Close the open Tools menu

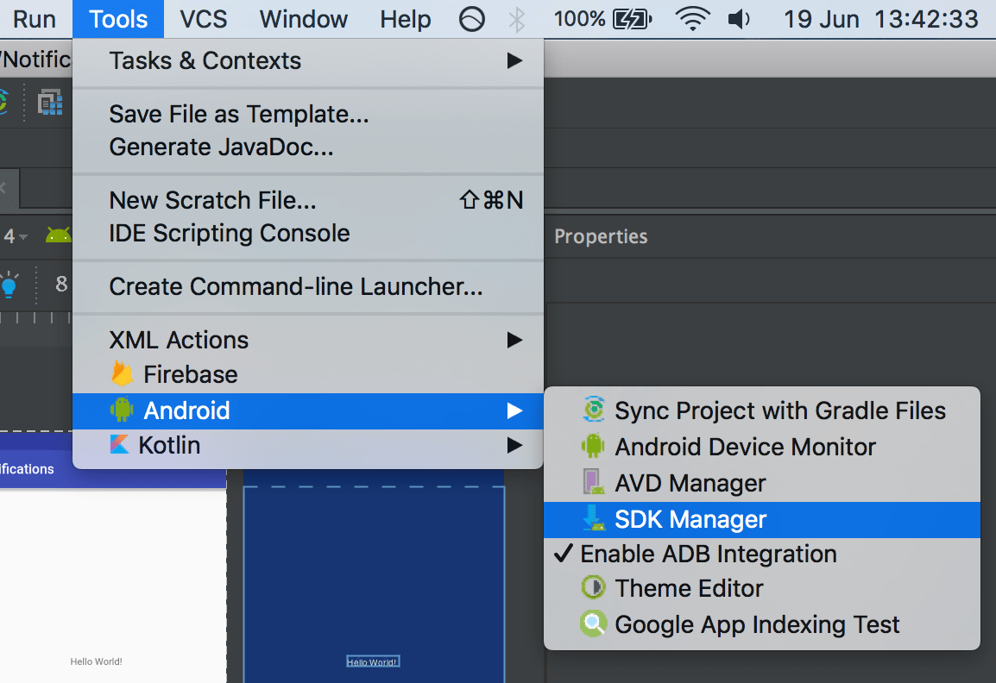click(118, 19)
